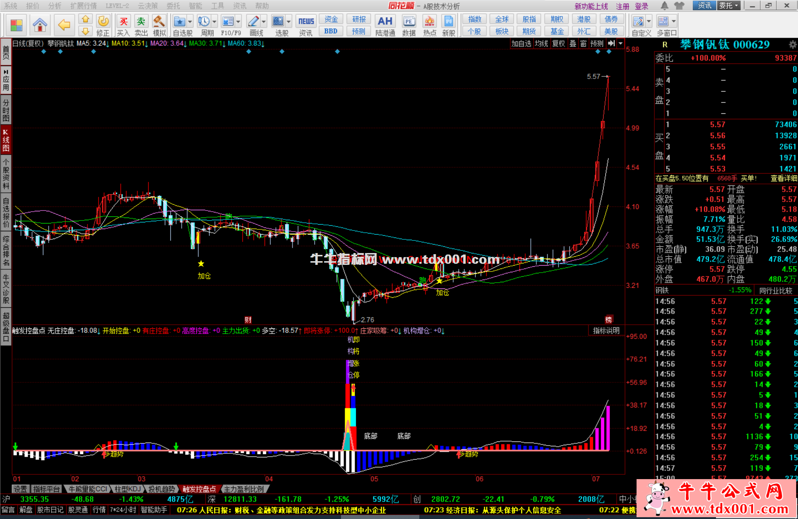Open the 买入 buy icon
Screen dimensions: 798x519
(x=123, y=25)
